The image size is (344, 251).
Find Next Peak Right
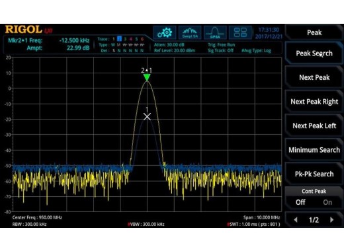coord(314,102)
